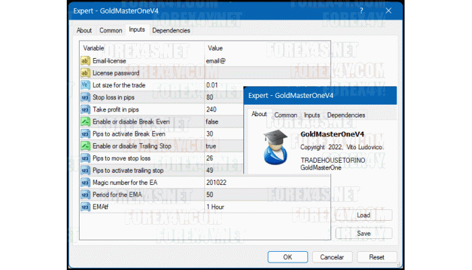Click the Magic number row icon
Screen dimensions: 472x270
(86, 182)
